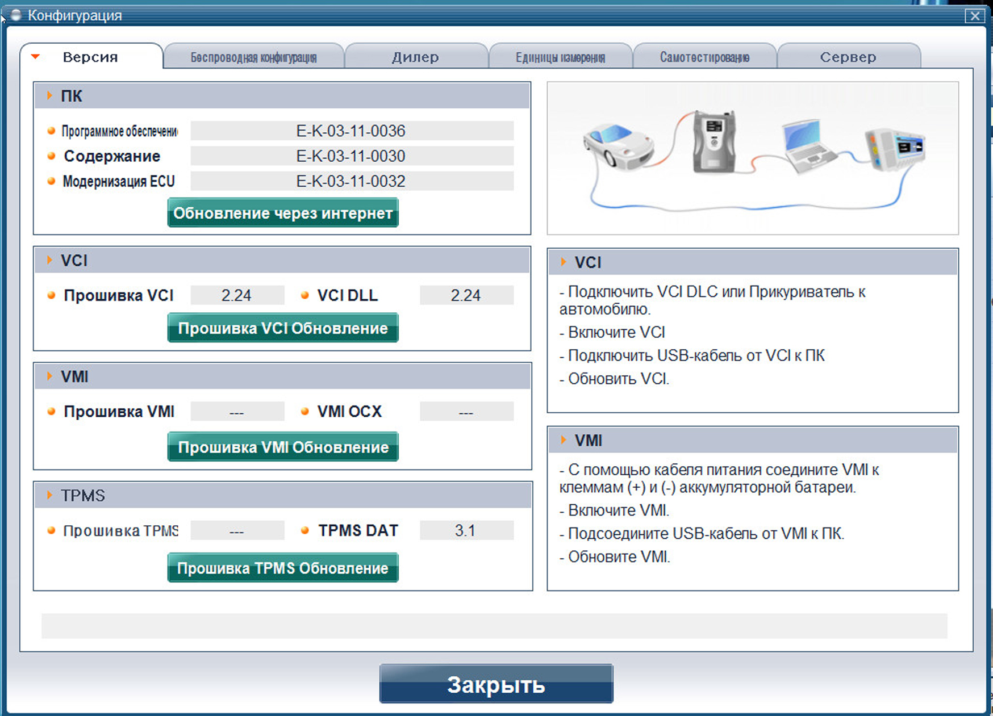
Task: Go to the Самотестирование tab
Action: 704,57
